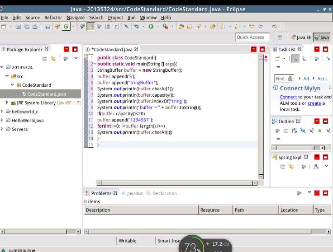
Task: Click the Description column header in Problems
Action: [141, 210]
